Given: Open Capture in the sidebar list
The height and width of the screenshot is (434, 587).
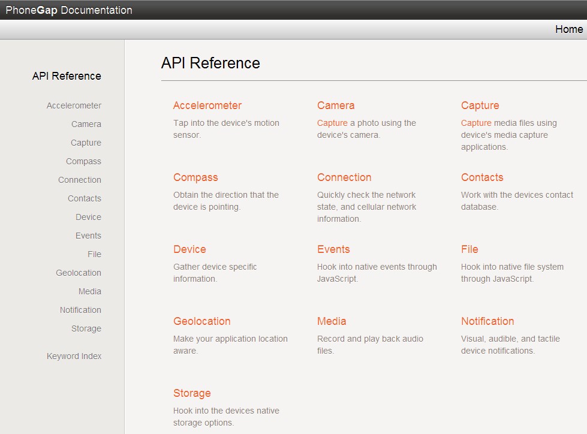Looking at the screenshot, I should pyautogui.click(x=86, y=143).
